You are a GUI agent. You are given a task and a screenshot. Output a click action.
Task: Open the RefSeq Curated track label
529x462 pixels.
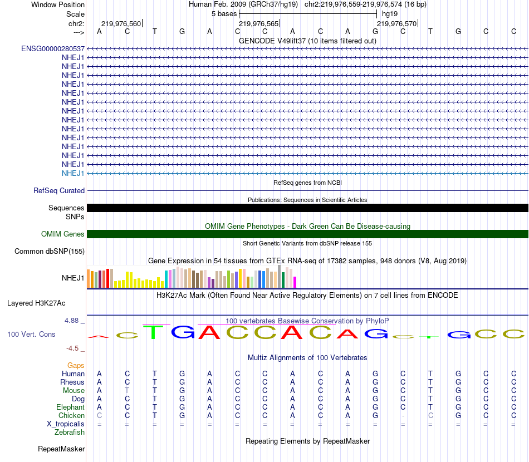pyautogui.click(x=59, y=190)
